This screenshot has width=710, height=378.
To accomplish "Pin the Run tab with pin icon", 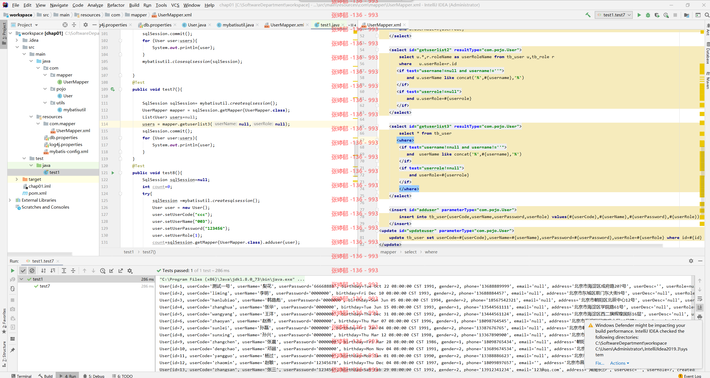I will tap(13, 350).
